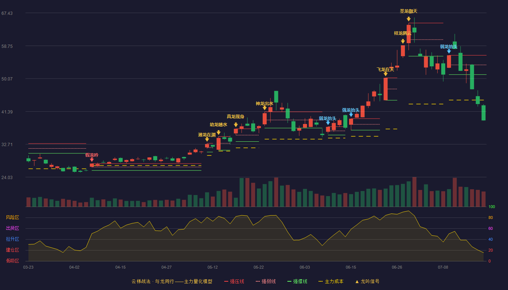Click the 低吸区 zone label
Image resolution: width=508 pixels, height=290 pixels.
point(12,261)
